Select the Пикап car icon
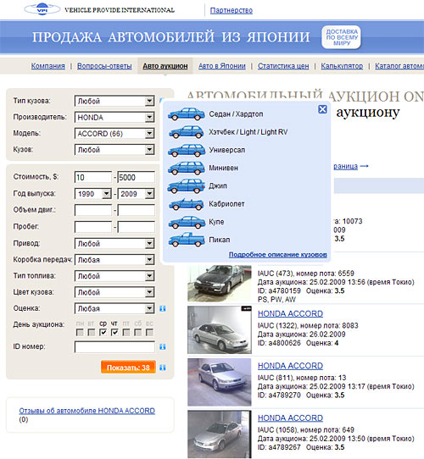 click(x=187, y=240)
